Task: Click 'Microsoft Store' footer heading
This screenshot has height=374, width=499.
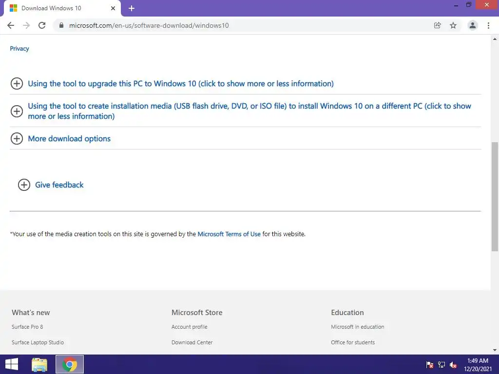Action: pos(197,312)
